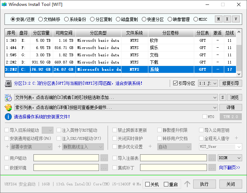
Task: Enable the 关机 checkbox
Action: pos(147,184)
